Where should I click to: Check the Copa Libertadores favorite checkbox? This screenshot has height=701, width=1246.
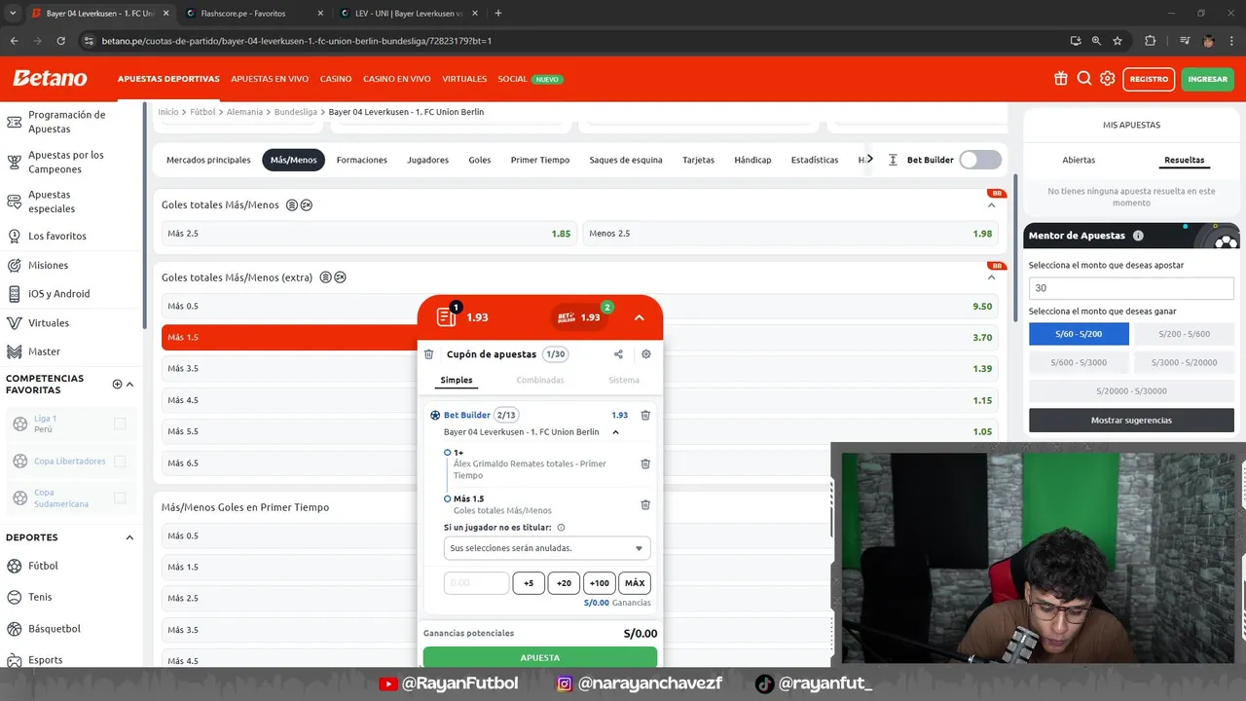120,461
